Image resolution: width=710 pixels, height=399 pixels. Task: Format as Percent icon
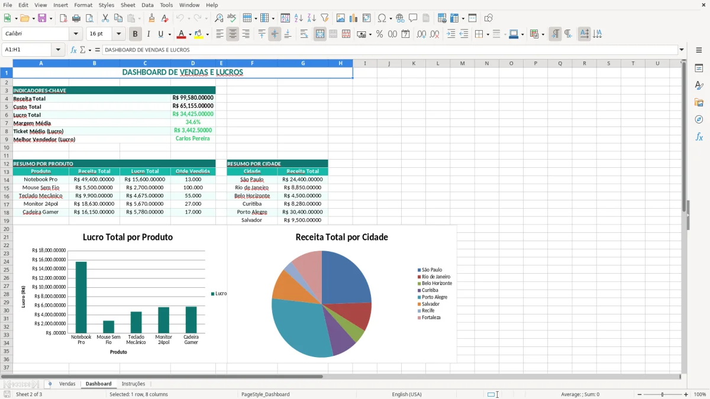379,34
